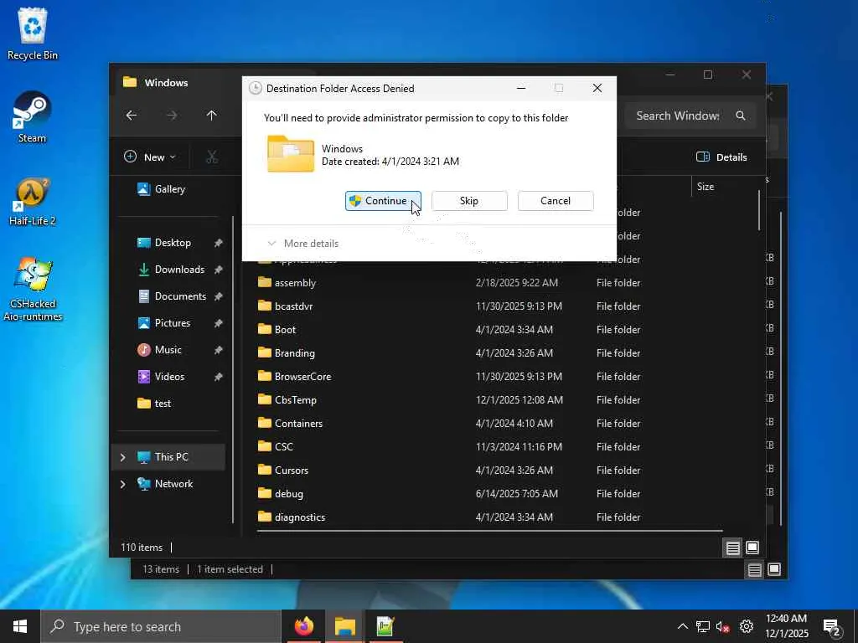Screen dimensions: 858x643
Task: Go up one folder level
Action: tap(212, 116)
